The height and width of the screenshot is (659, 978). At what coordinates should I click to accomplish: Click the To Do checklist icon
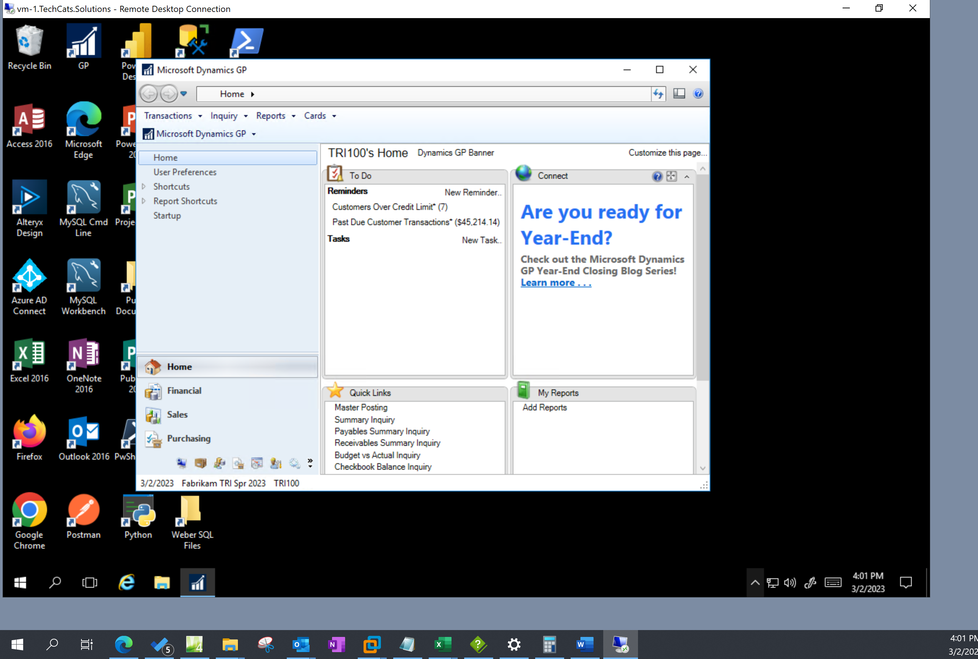click(335, 173)
